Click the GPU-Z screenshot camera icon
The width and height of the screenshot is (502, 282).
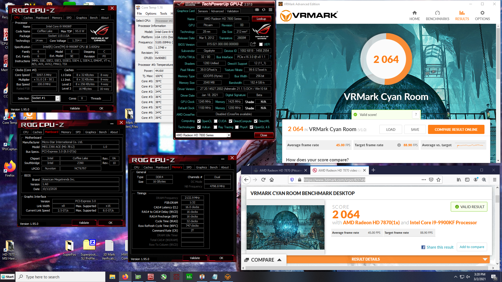point(257,10)
